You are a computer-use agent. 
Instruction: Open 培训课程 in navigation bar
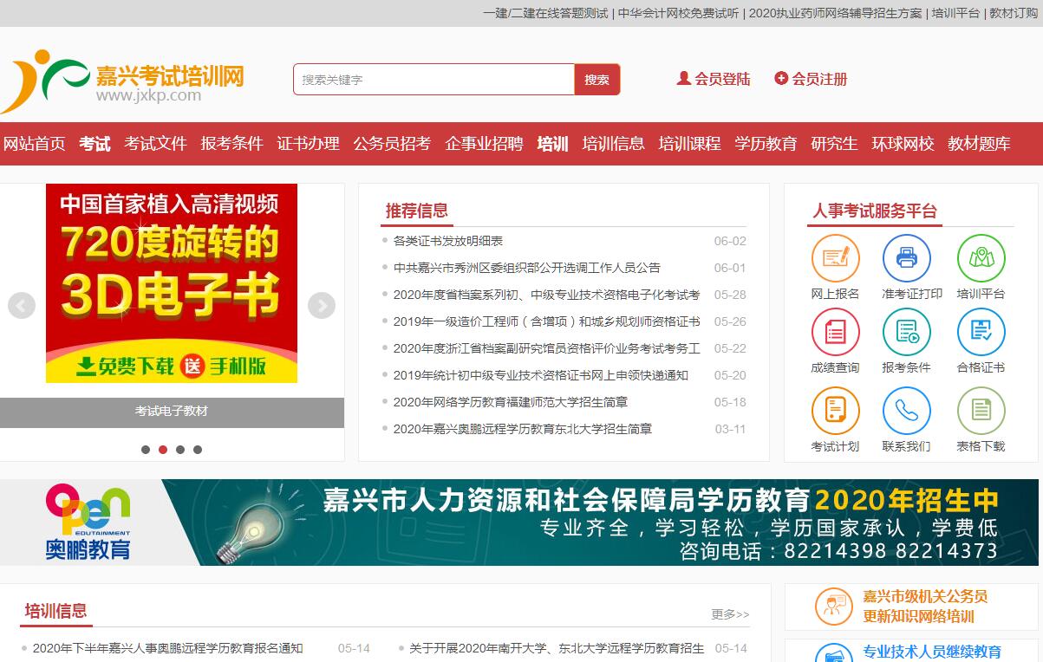689,144
